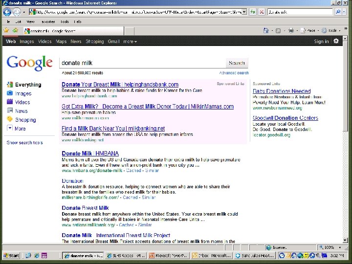Image resolution: width=352 pixels, height=264 pixels.
Task: Switch to Inbox Microsoft Outlook taskbar button
Action: pyautogui.click(x=212, y=256)
